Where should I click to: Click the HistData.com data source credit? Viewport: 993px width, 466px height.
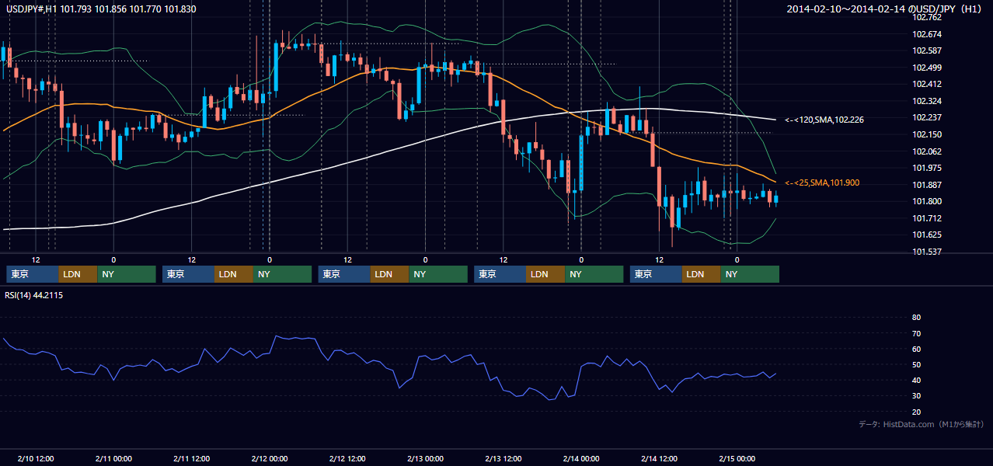point(922,424)
